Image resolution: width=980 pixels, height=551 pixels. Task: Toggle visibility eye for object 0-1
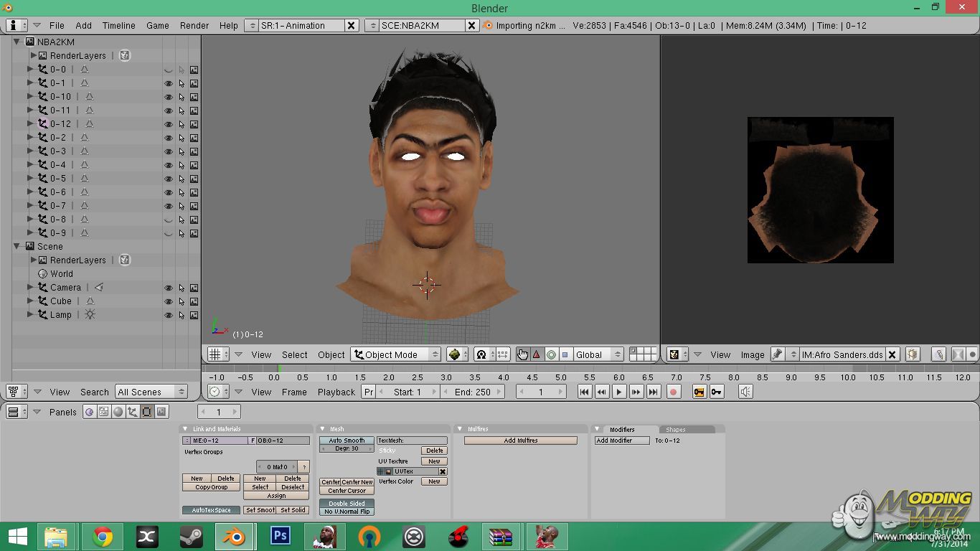169,83
